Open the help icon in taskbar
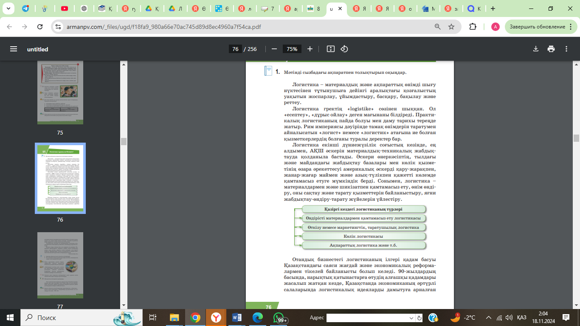This screenshot has height=326, width=580. (433, 318)
